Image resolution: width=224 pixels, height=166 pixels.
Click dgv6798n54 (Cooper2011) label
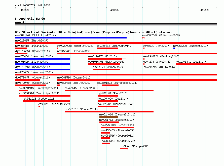click(x=32, y=77)
